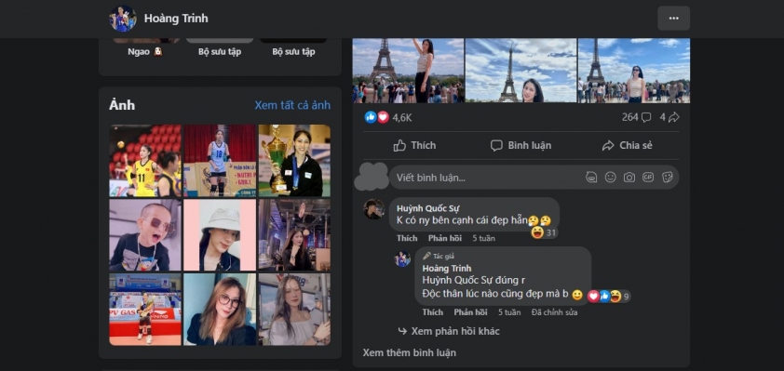Reply to Huỳnh Quốc Sự's comment
The width and height of the screenshot is (784, 371).
(x=444, y=238)
